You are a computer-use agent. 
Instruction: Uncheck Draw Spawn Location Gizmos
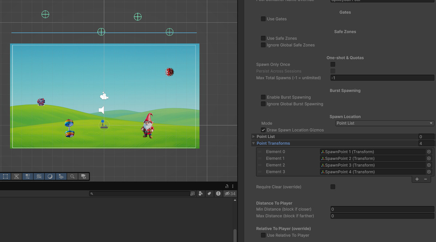click(263, 130)
